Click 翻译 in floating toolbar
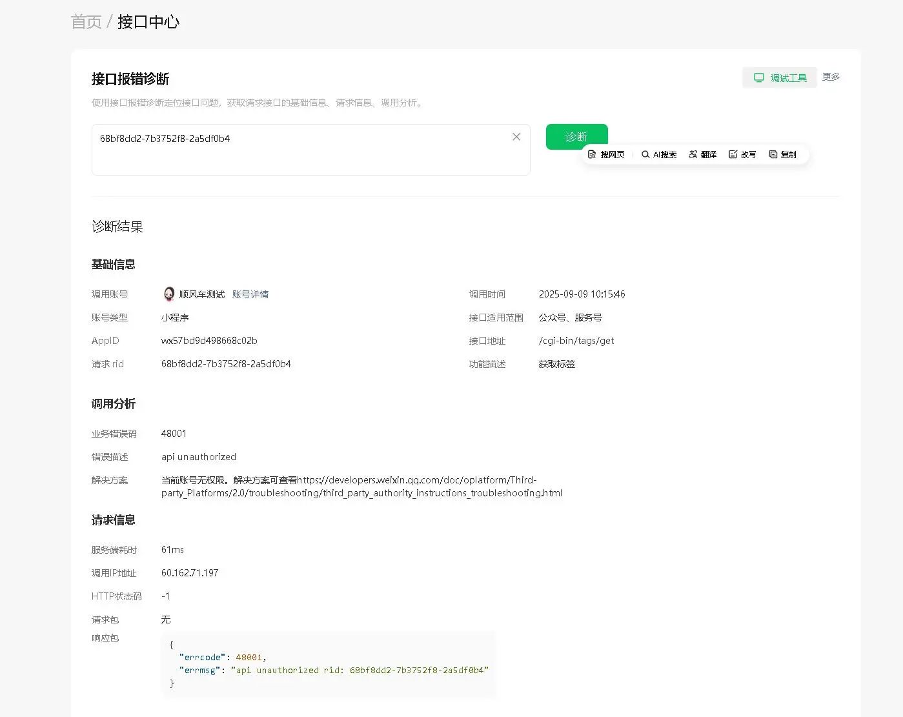Screen dimensions: 903x717 (703, 155)
